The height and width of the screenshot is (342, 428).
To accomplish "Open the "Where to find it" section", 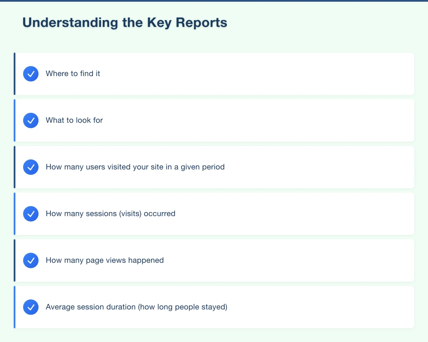I will click(214, 74).
